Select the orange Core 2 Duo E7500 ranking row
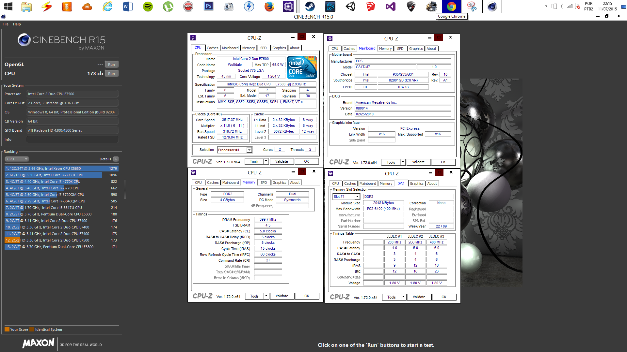The image size is (627, 352). point(61,240)
